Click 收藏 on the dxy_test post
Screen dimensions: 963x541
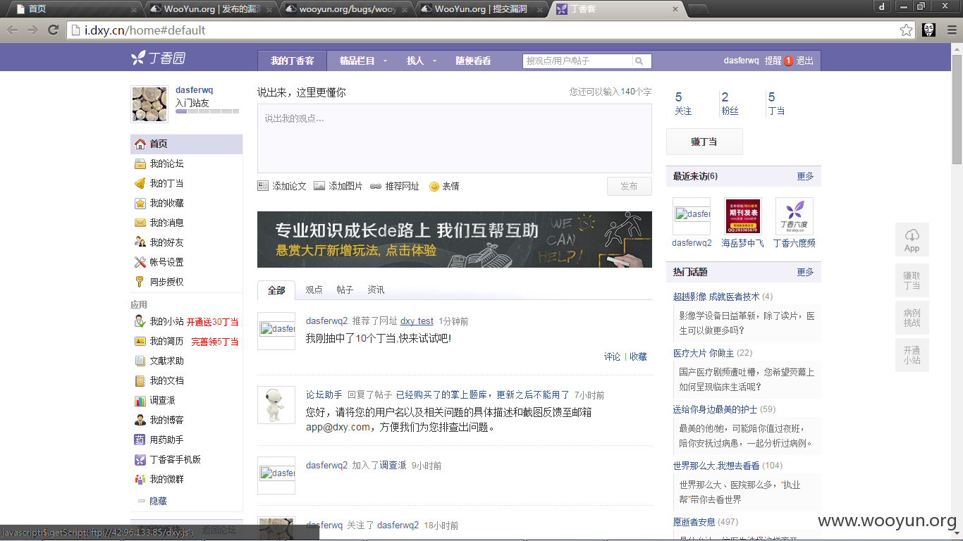tap(638, 357)
